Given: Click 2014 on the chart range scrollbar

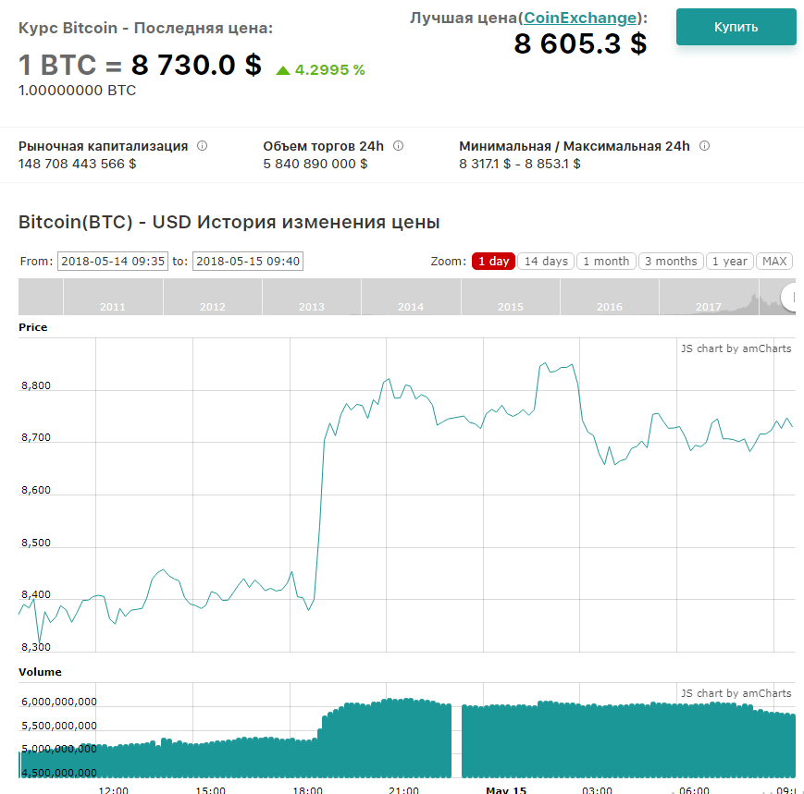Looking at the screenshot, I should 411,307.
